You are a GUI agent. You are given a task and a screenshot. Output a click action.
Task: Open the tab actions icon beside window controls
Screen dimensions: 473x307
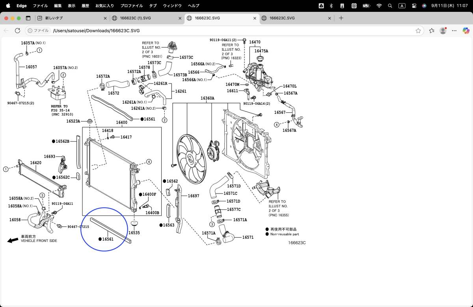(28, 18)
